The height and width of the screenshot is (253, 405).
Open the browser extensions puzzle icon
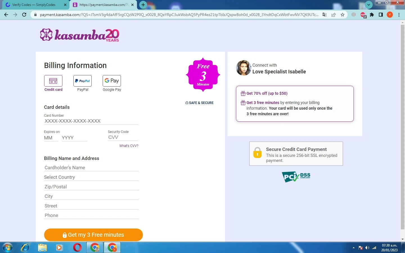[372, 15]
